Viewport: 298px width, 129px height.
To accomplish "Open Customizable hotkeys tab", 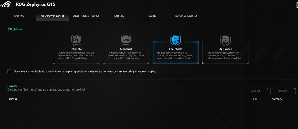I will pos(86,16).
